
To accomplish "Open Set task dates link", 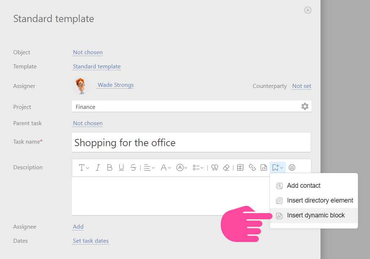I will 91,241.
